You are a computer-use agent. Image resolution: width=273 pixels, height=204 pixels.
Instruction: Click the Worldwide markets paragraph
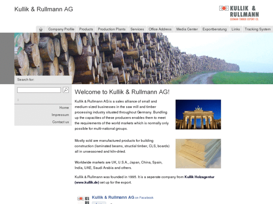(x=118, y=165)
